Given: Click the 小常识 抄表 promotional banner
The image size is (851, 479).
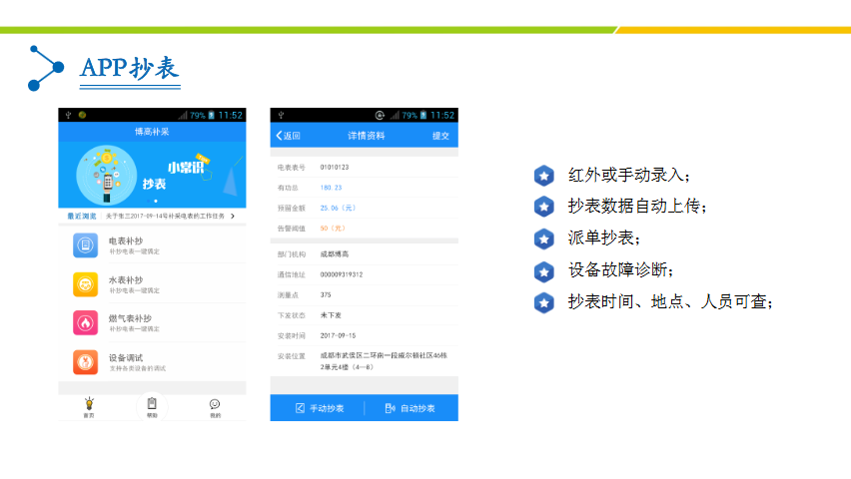Looking at the screenshot, I should tap(152, 175).
